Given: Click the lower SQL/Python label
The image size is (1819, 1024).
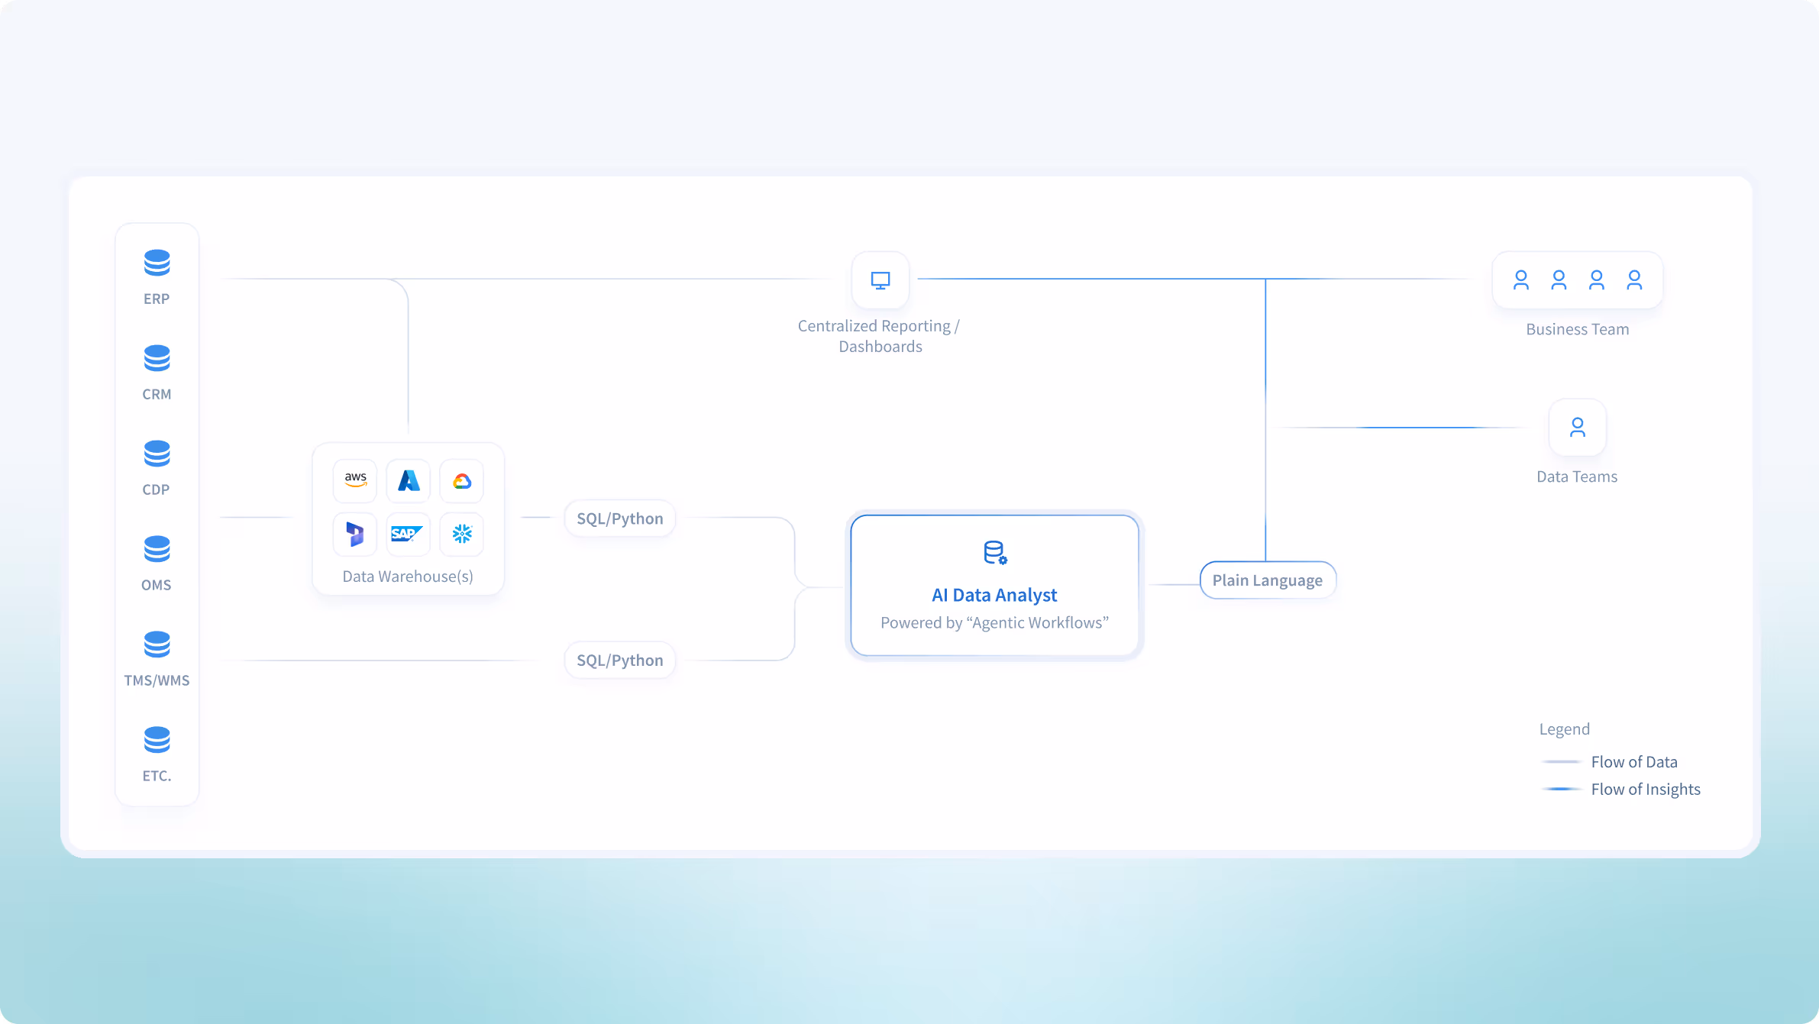Looking at the screenshot, I should (619, 661).
